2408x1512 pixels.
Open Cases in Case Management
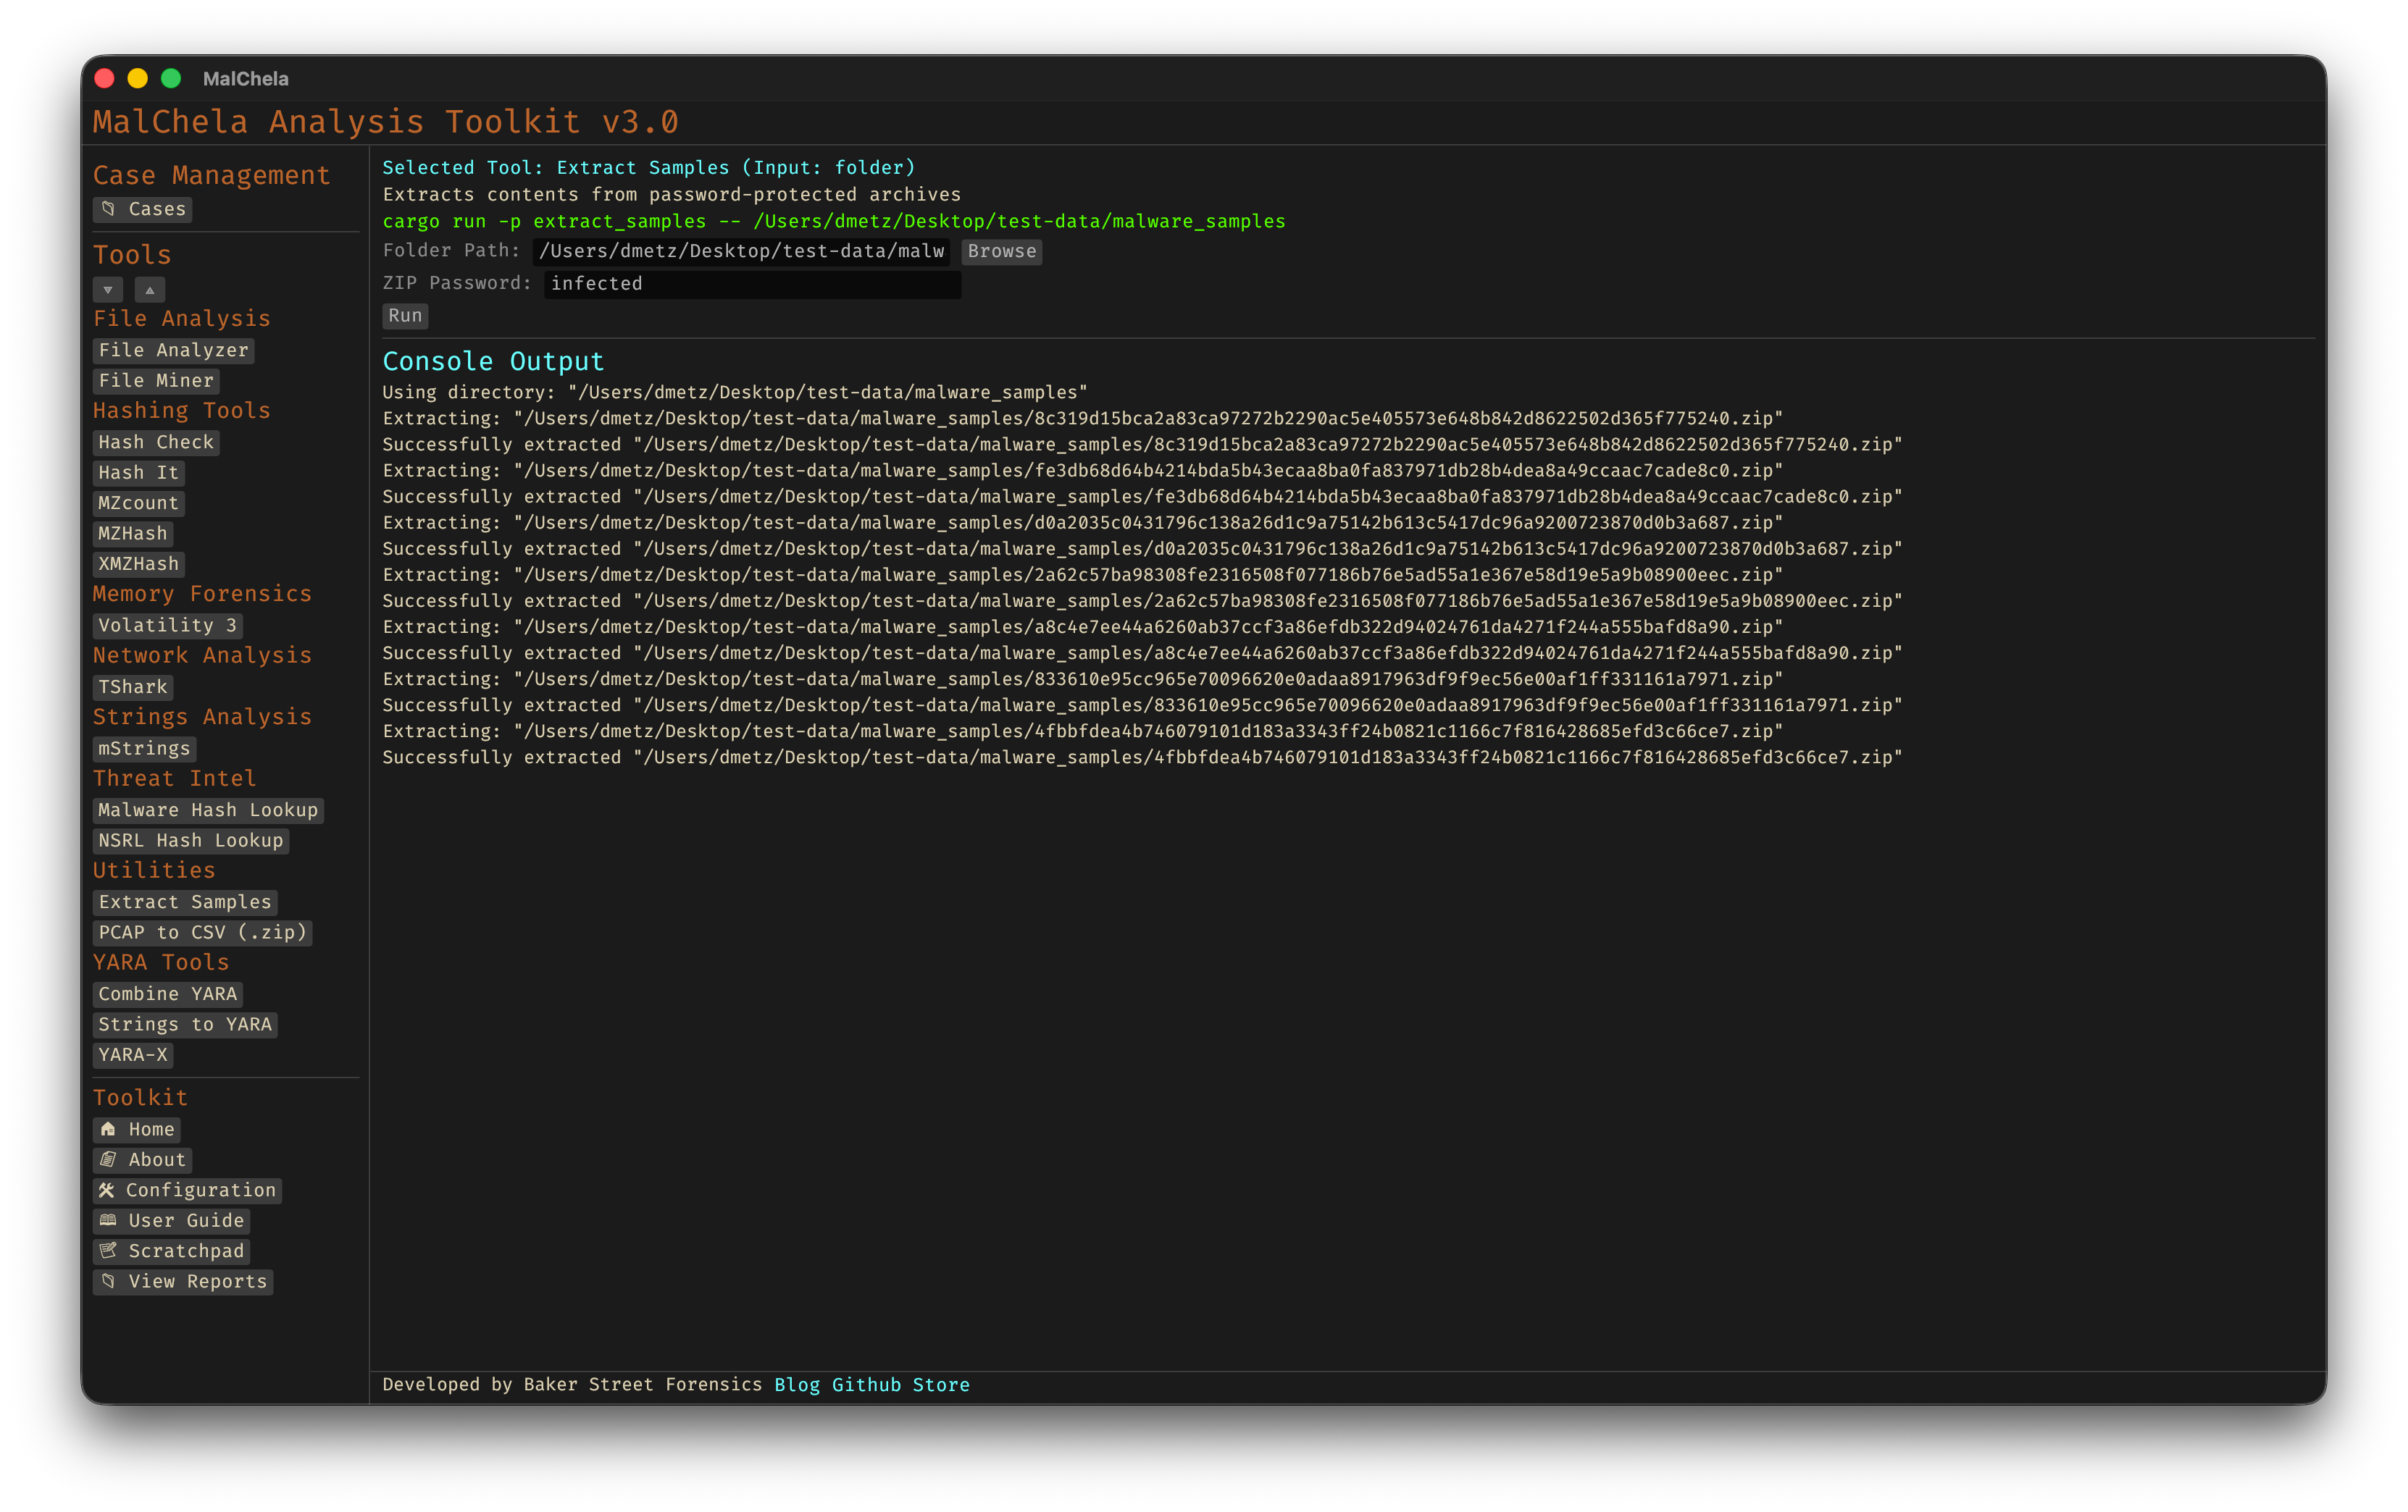tap(143, 209)
